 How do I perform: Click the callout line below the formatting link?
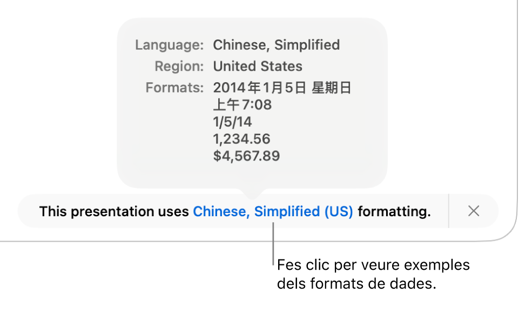273,243
